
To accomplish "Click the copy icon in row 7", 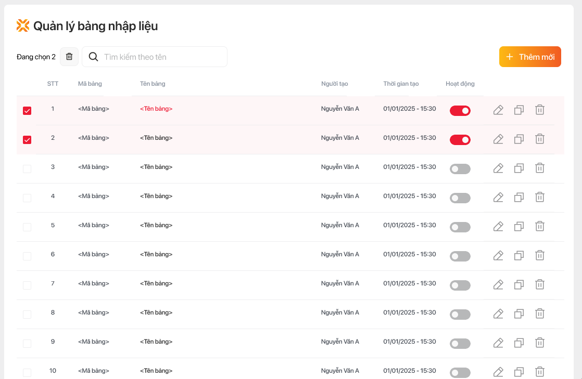I will pyautogui.click(x=519, y=285).
